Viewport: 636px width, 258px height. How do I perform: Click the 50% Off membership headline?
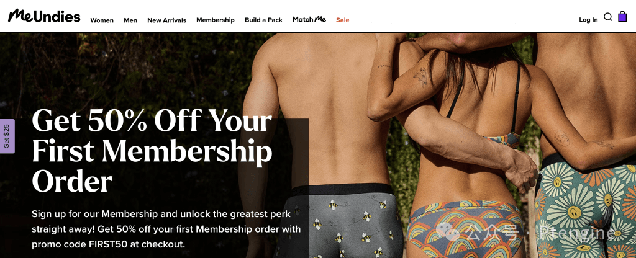[x=152, y=151]
